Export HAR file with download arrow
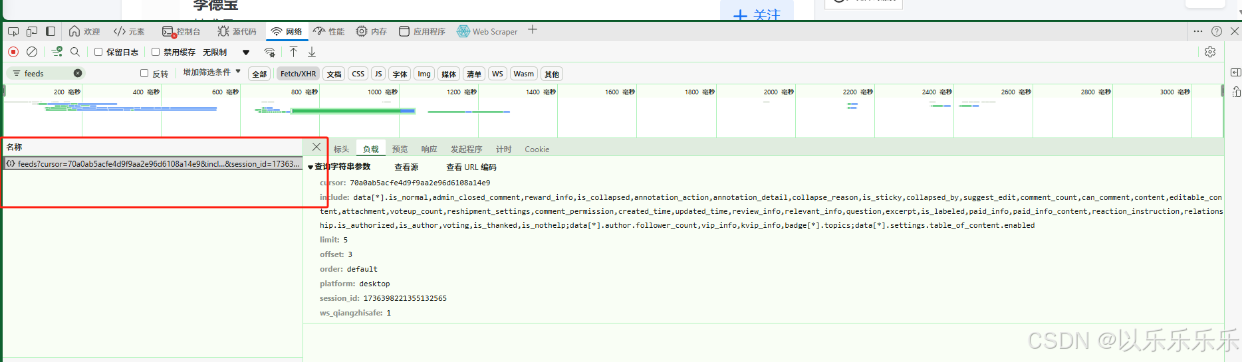This screenshot has width=1242, height=362. coord(312,52)
